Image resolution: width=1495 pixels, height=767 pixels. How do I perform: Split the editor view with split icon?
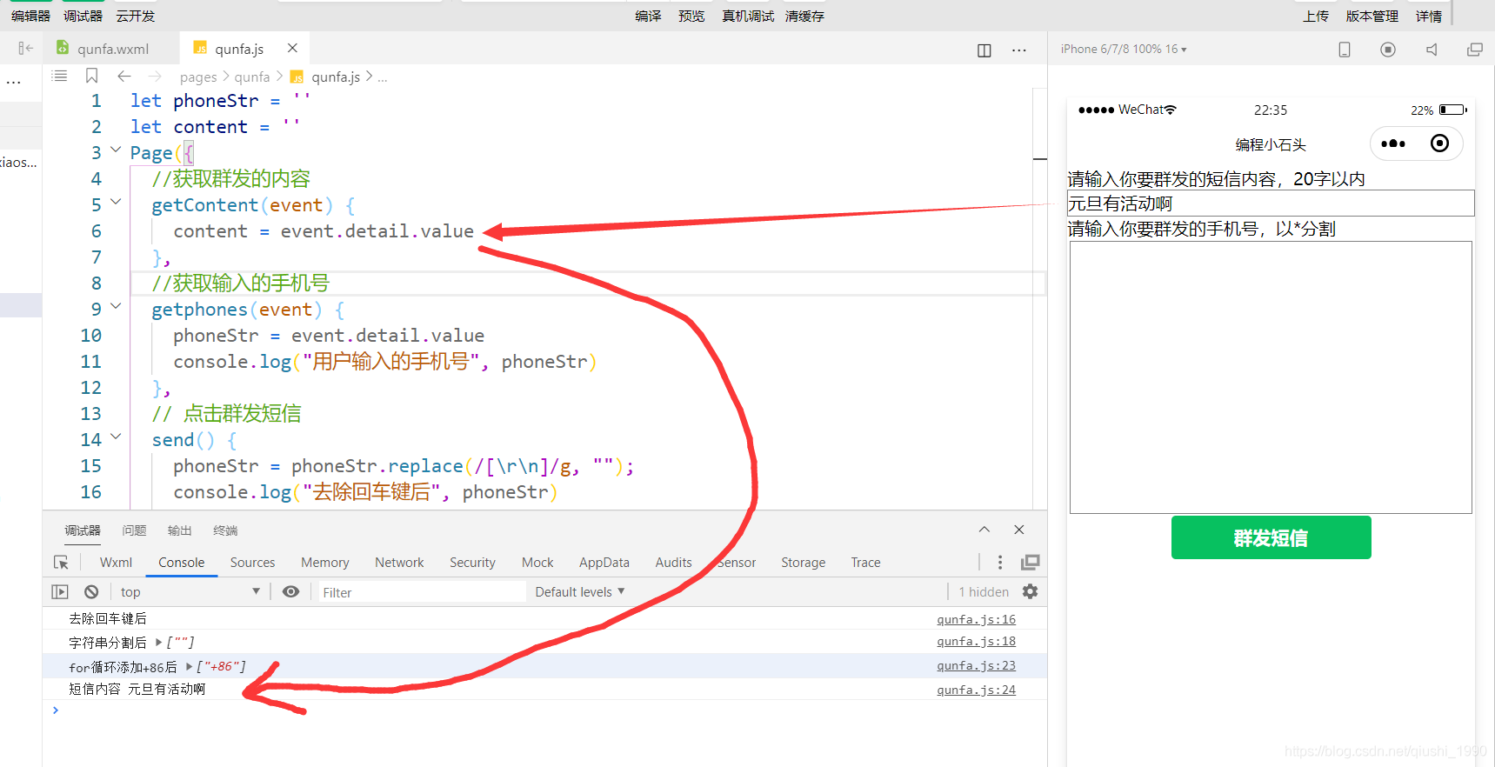[x=984, y=50]
